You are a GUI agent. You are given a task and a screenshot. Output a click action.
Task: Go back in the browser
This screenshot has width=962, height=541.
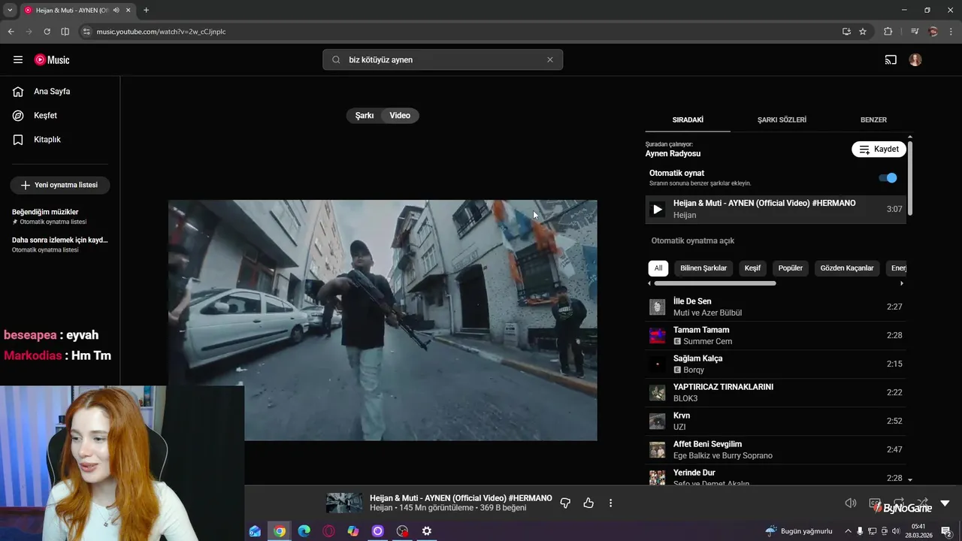(11, 32)
